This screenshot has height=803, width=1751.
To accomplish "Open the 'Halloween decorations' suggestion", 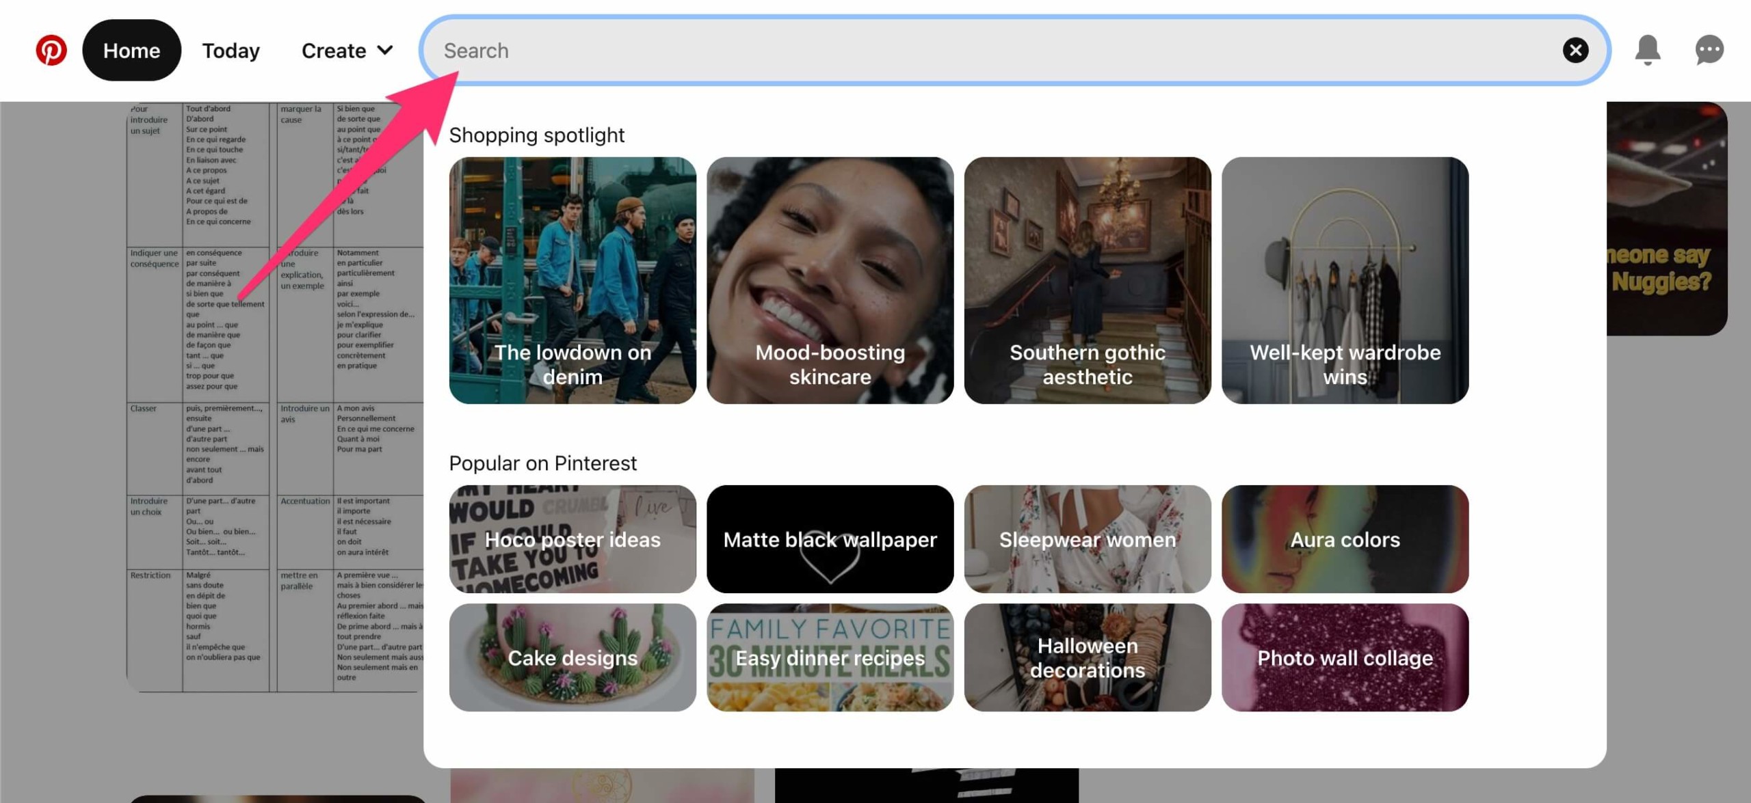I will 1088,657.
